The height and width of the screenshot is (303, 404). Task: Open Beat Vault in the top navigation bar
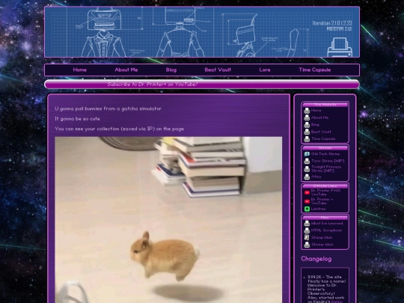pos(218,70)
